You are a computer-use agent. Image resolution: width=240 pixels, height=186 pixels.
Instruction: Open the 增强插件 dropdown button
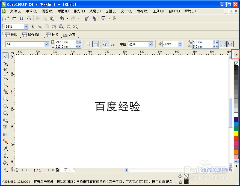point(32,35)
